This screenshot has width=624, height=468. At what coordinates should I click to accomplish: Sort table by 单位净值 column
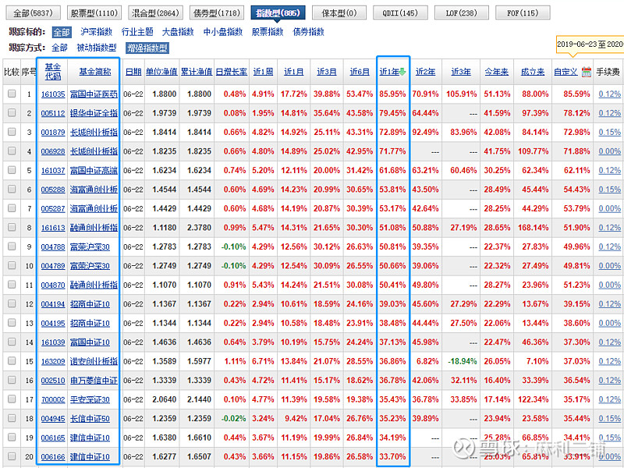(161, 72)
